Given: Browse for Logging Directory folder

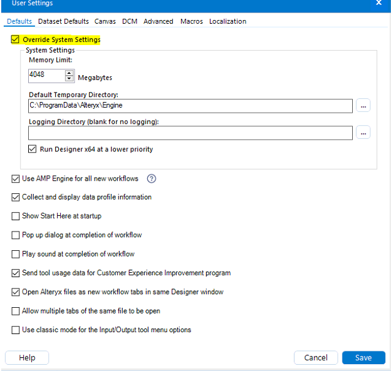Looking at the screenshot, I should tap(363, 132).
